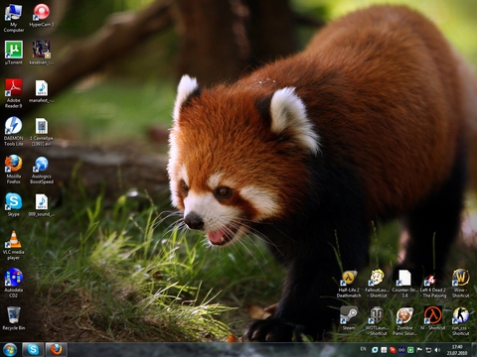The image size is (477, 357).
Task: Launch DAEMON Tools Lite shortcut
Action: pyautogui.click(x=14, y=131)
